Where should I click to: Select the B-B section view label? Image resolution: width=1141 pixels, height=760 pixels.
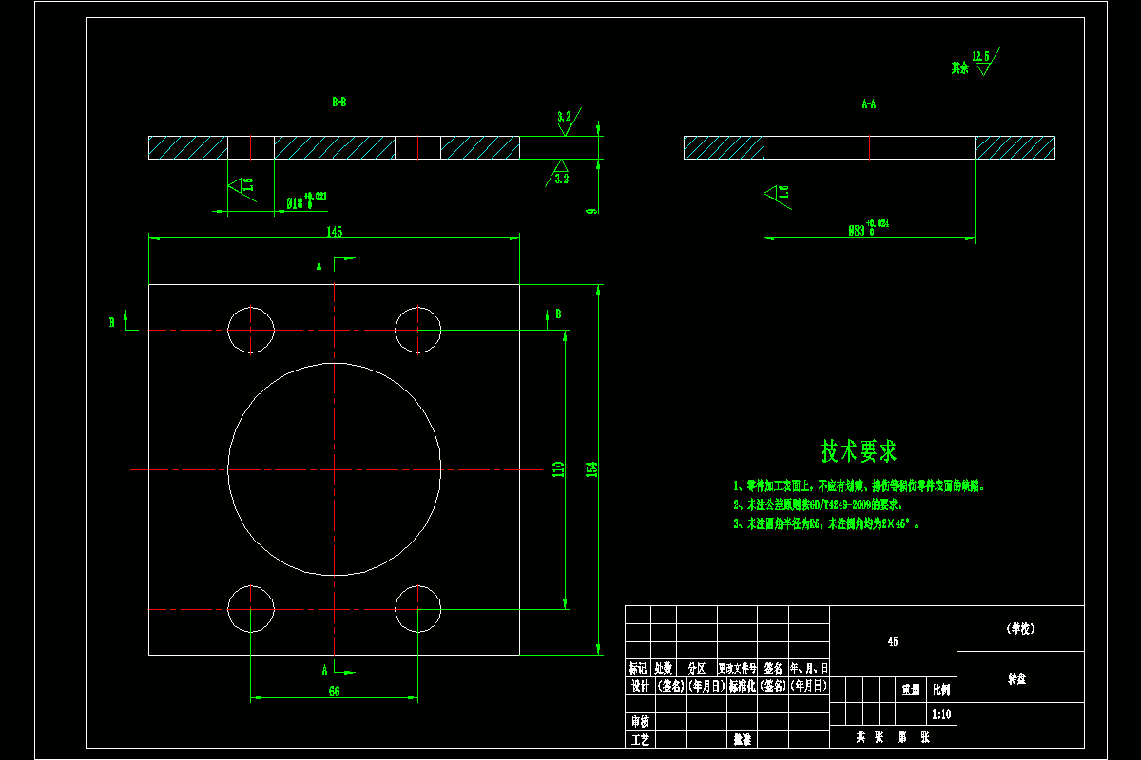point(338,100)
